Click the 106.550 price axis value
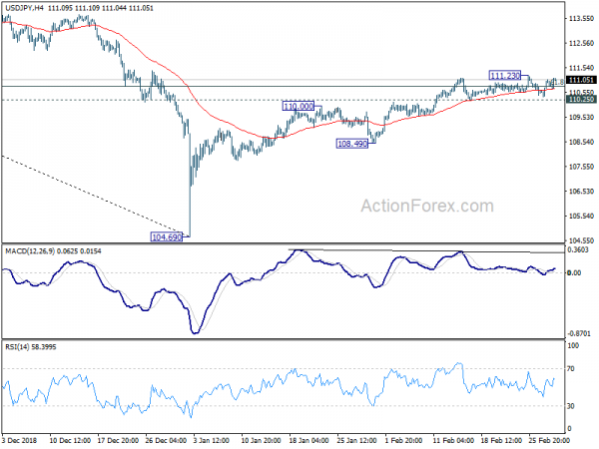This screenshot has width=599, height=449. 581,191
